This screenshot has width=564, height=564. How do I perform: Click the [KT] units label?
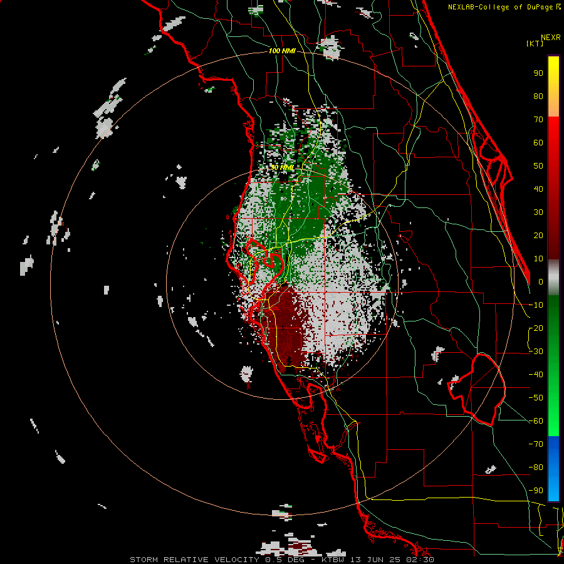pos(535,43)
